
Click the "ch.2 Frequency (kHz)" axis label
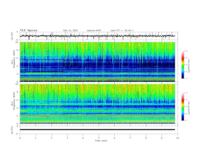click(x=13, y=101)
